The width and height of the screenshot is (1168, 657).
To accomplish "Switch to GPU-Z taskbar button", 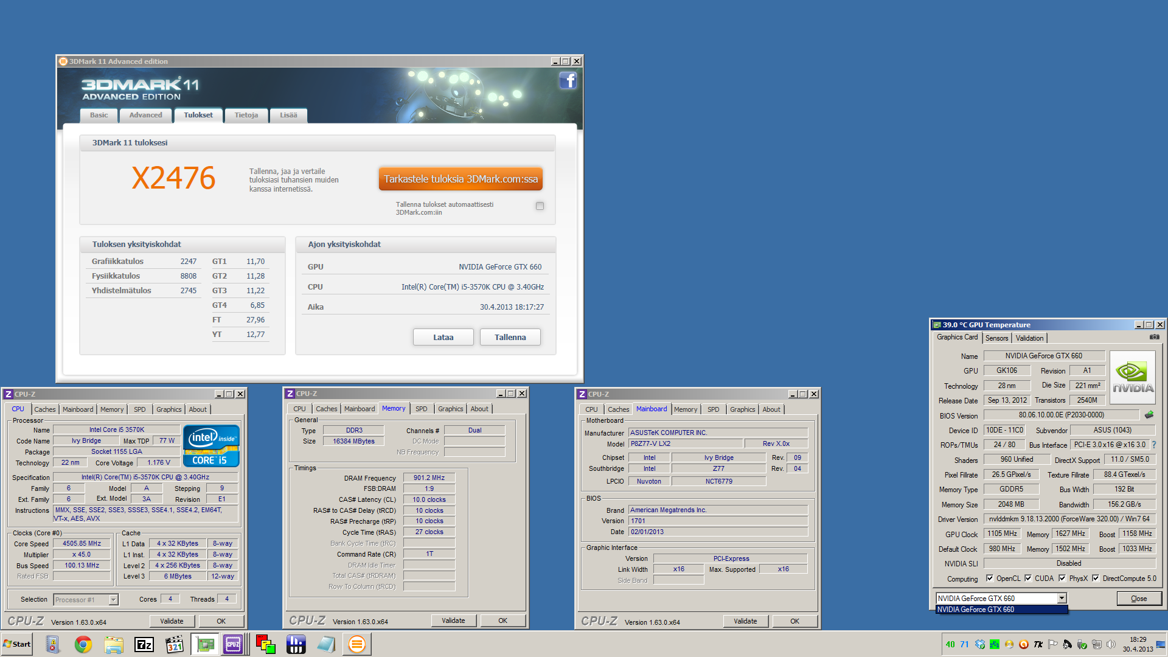I will coord(206,644).
